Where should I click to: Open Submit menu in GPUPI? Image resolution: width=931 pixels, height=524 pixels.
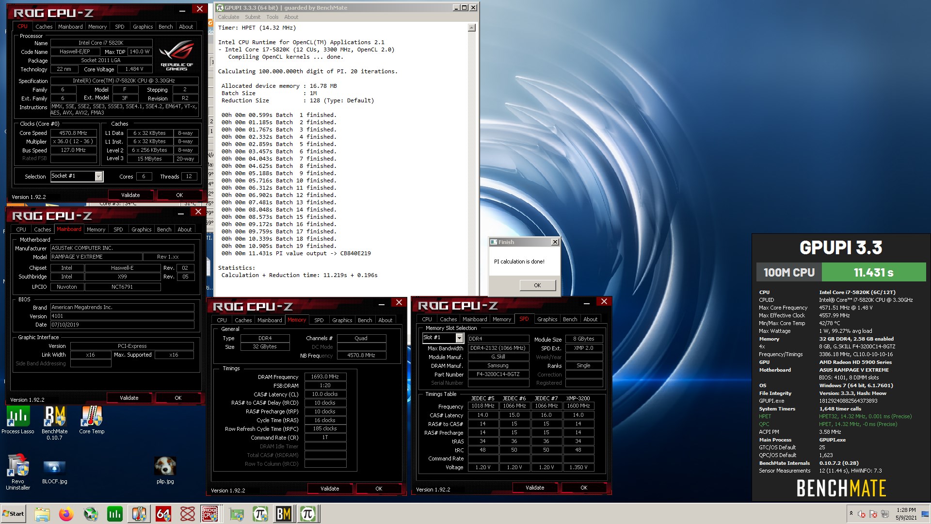click(x=253, y=17)
